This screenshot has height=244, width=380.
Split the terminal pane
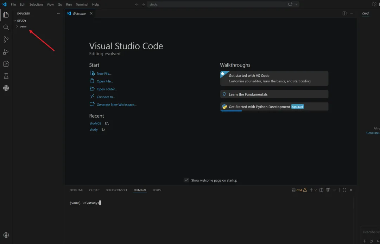(x=321, y=190)
